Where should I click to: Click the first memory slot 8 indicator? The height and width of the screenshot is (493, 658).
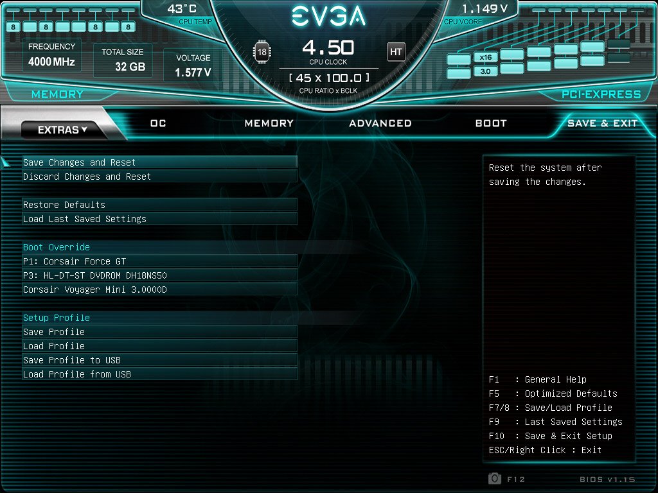point(13,27)
